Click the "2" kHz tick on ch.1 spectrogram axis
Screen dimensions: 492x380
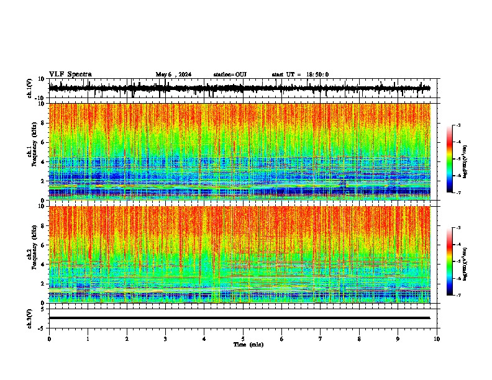43,181
